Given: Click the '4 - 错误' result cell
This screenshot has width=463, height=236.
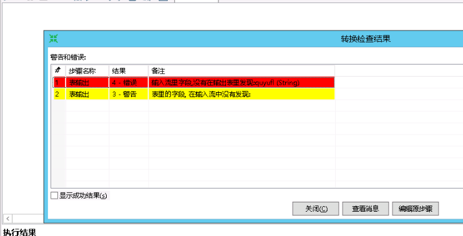Looking at the screenshot, I should tap(129, 82).
